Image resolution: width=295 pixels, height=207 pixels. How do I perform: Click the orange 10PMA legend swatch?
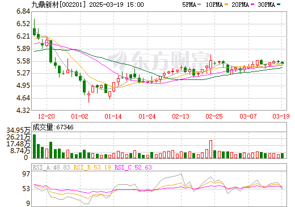225,5
